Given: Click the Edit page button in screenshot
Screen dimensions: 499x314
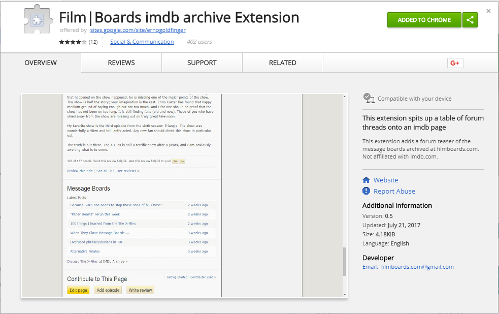Looking at the screenshot, I should point(78,290).
